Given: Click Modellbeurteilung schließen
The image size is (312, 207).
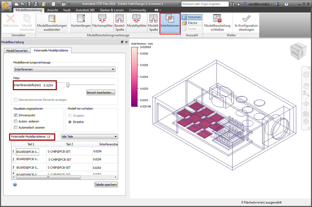Looking at the screenshot, I should point(217,22).
